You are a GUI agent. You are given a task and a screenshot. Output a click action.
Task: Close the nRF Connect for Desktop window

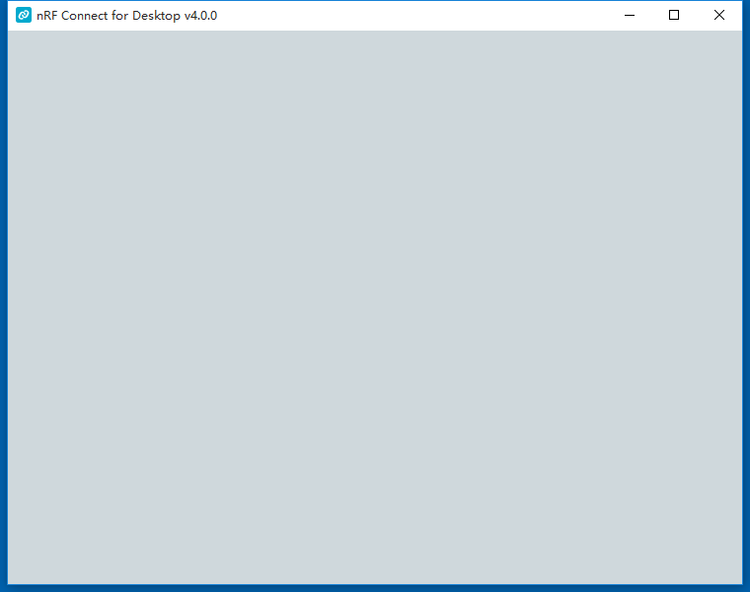[x=719, y=16]
